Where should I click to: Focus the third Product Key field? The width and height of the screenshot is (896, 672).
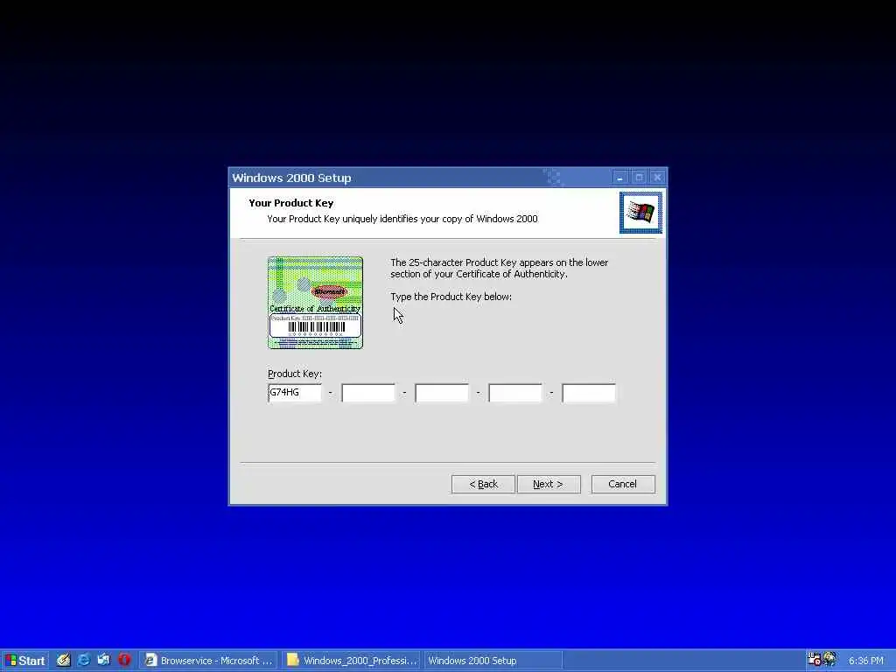point(442,393)
